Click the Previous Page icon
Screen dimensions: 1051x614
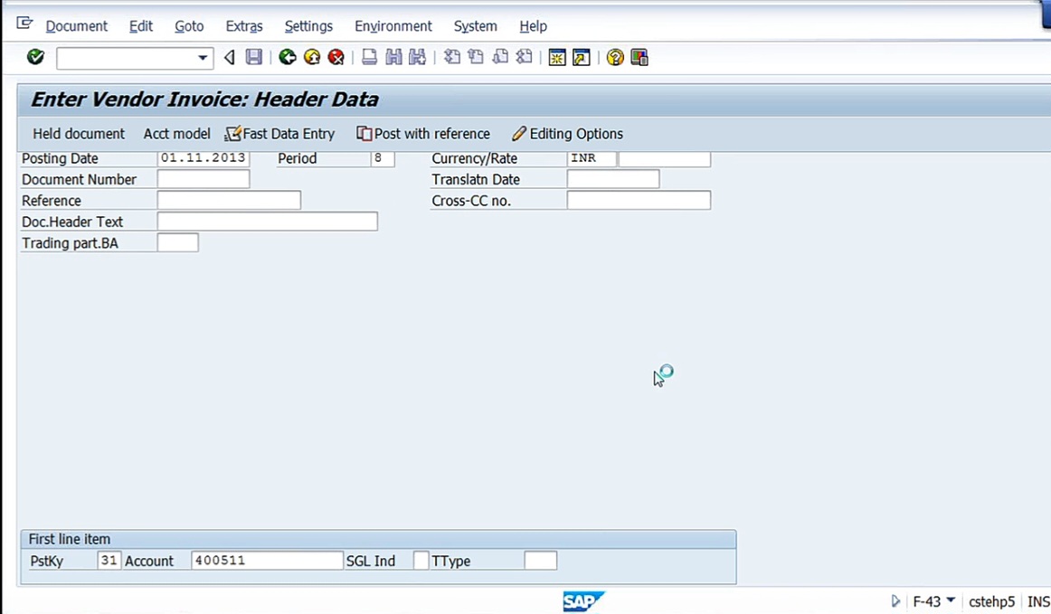tap(476, 58)
